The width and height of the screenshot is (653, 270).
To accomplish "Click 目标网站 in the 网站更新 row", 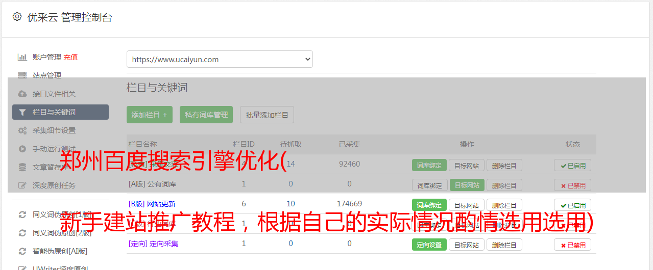I will pyautogui.click(x=467, y=205).
